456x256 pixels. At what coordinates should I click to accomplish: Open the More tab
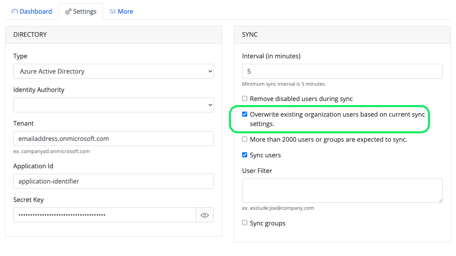121,11
